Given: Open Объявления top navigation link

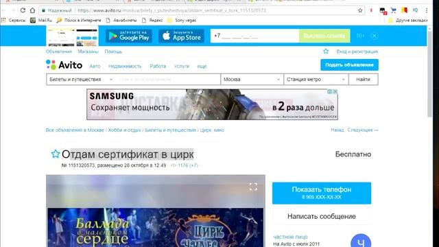Looking at the screenshot, I should pos(59,51).
